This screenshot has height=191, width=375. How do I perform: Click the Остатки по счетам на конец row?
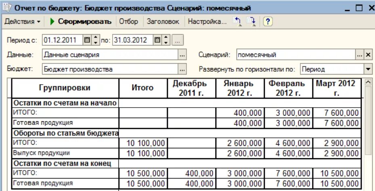click(x=186, y=164)
